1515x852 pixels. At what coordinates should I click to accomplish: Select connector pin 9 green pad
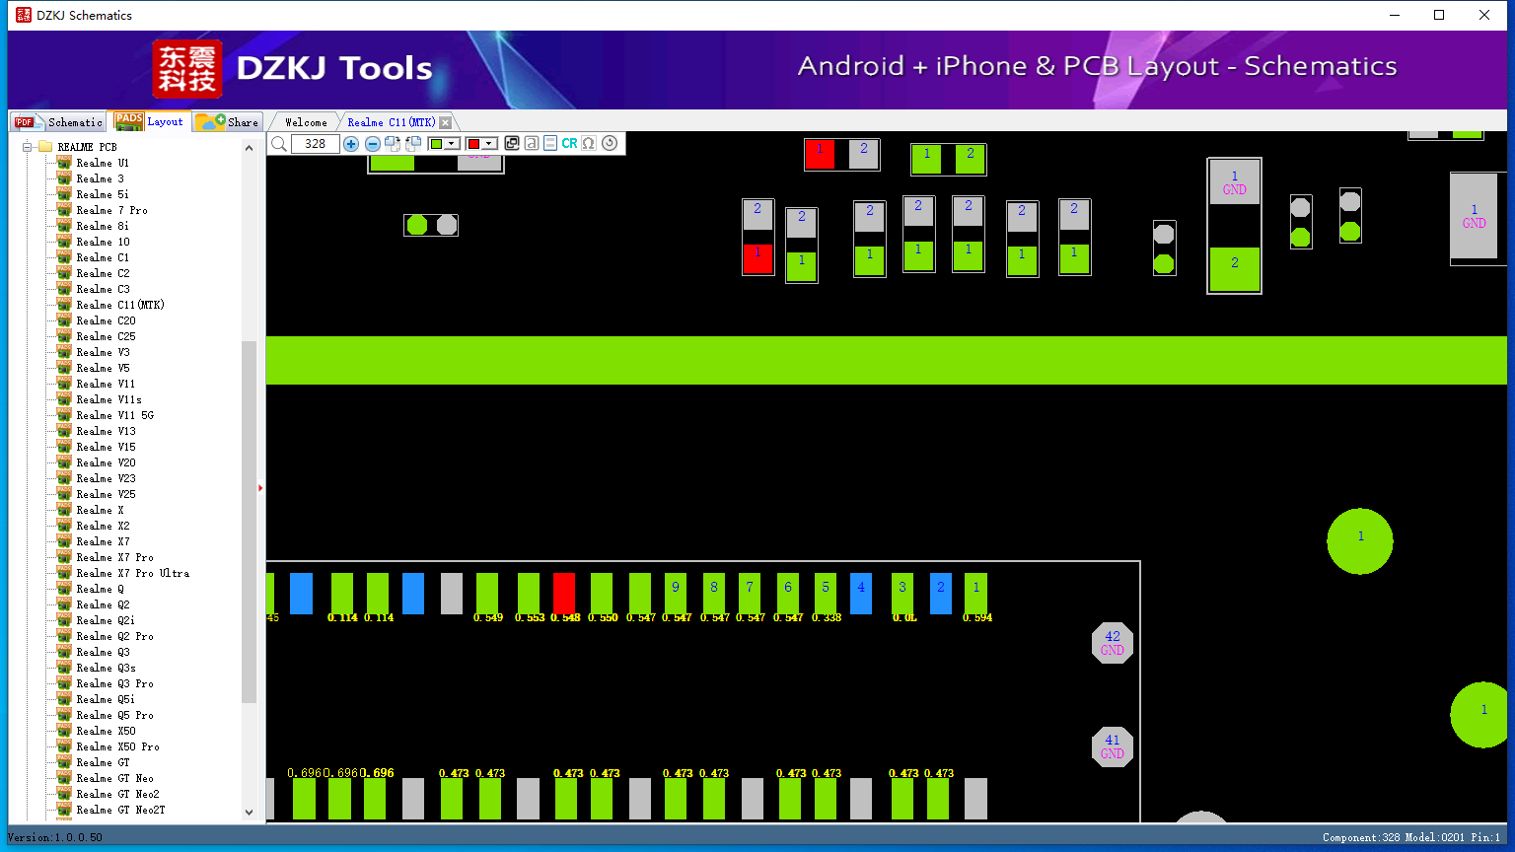pos(676,593)
